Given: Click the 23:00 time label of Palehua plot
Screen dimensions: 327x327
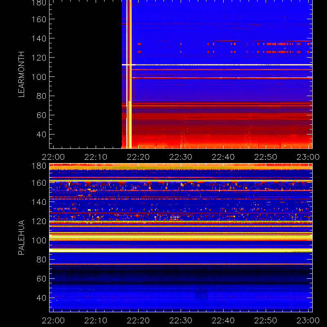Looking at the screenshot, I should click(308, 320).
